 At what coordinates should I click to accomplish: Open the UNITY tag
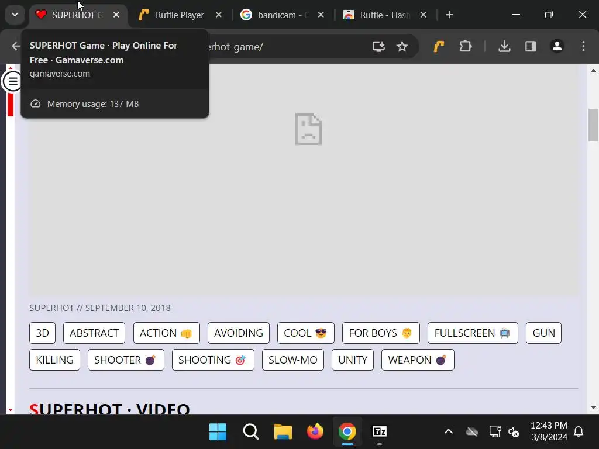click(353, 360)
